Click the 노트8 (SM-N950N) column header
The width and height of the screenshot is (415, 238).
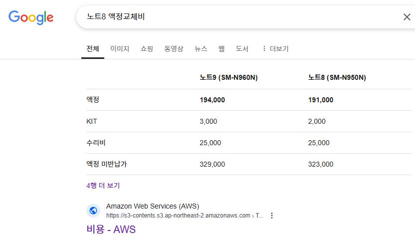coord(337,77)
